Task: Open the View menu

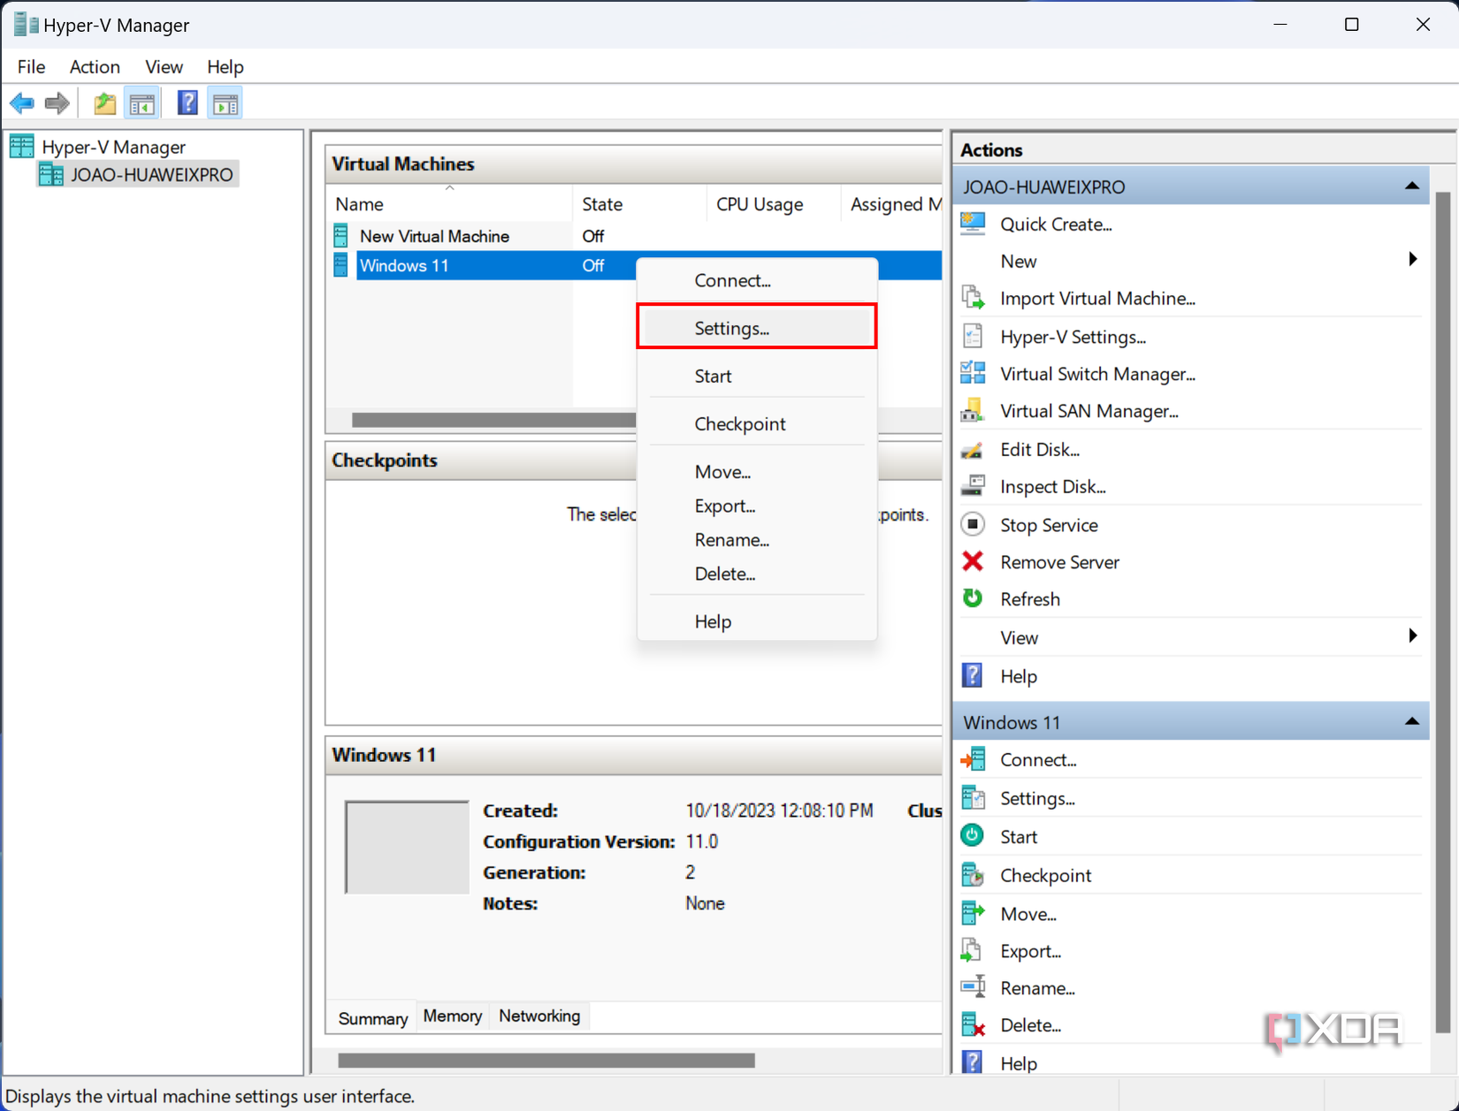Action: (x=164, y=67)
